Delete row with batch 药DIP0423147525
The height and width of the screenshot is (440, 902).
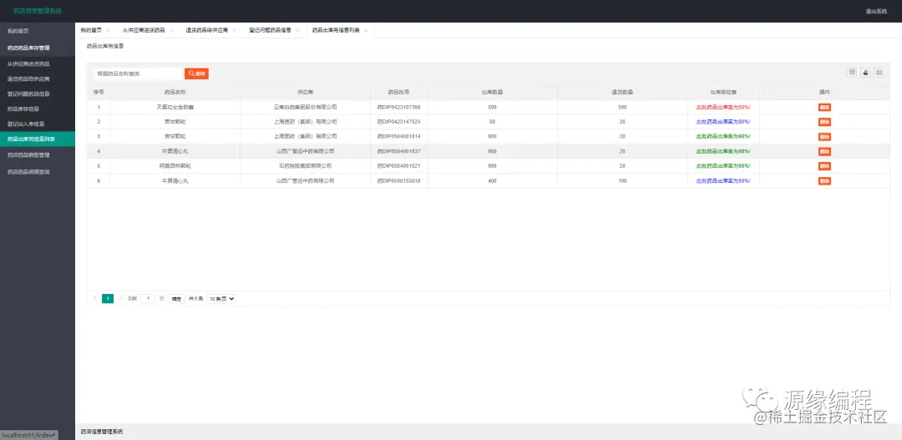point(824,122)
